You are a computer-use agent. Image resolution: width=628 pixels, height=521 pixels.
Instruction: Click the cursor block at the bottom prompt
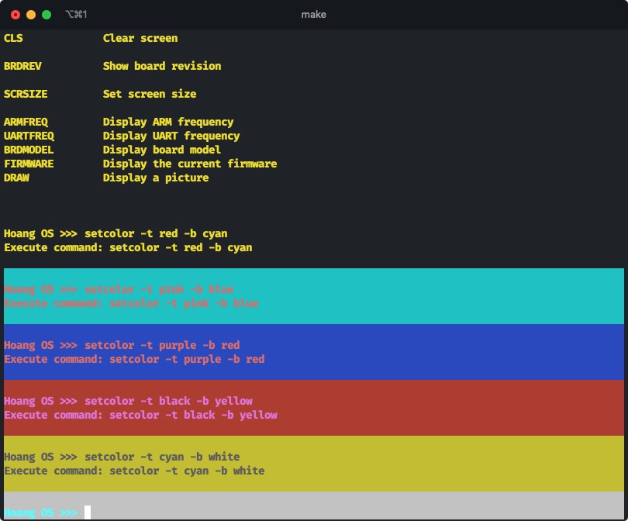pyautogui.click(x=88, y=512)
